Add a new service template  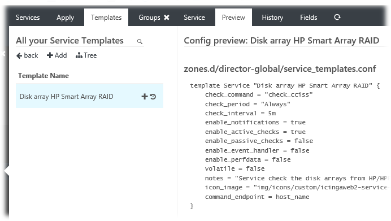click(x=57, y=55)
